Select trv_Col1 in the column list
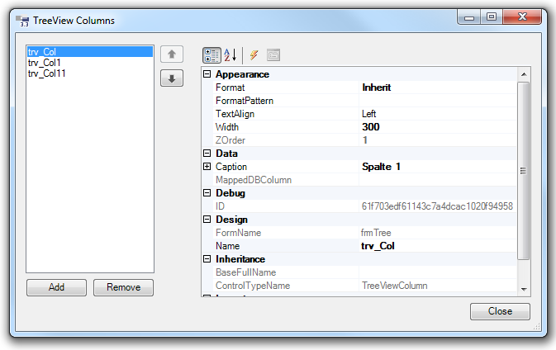 tap(45, 63)
